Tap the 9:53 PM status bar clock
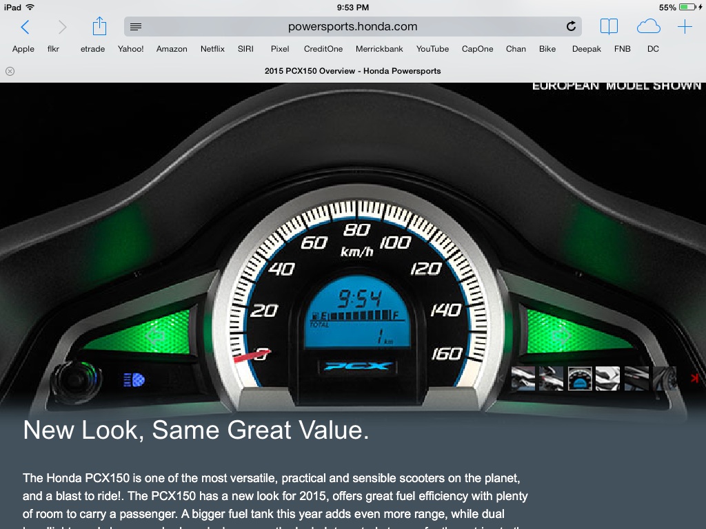This screenshot has width=706, height=529. tap(352, 7)
